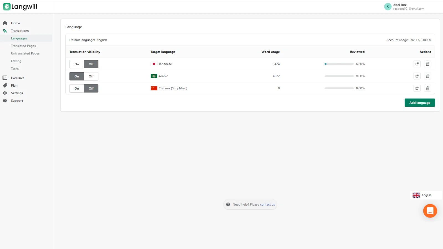Screen dimensions: 443x249
Task: Turn off Arabic translation visibility
Action: pos(91,76)
